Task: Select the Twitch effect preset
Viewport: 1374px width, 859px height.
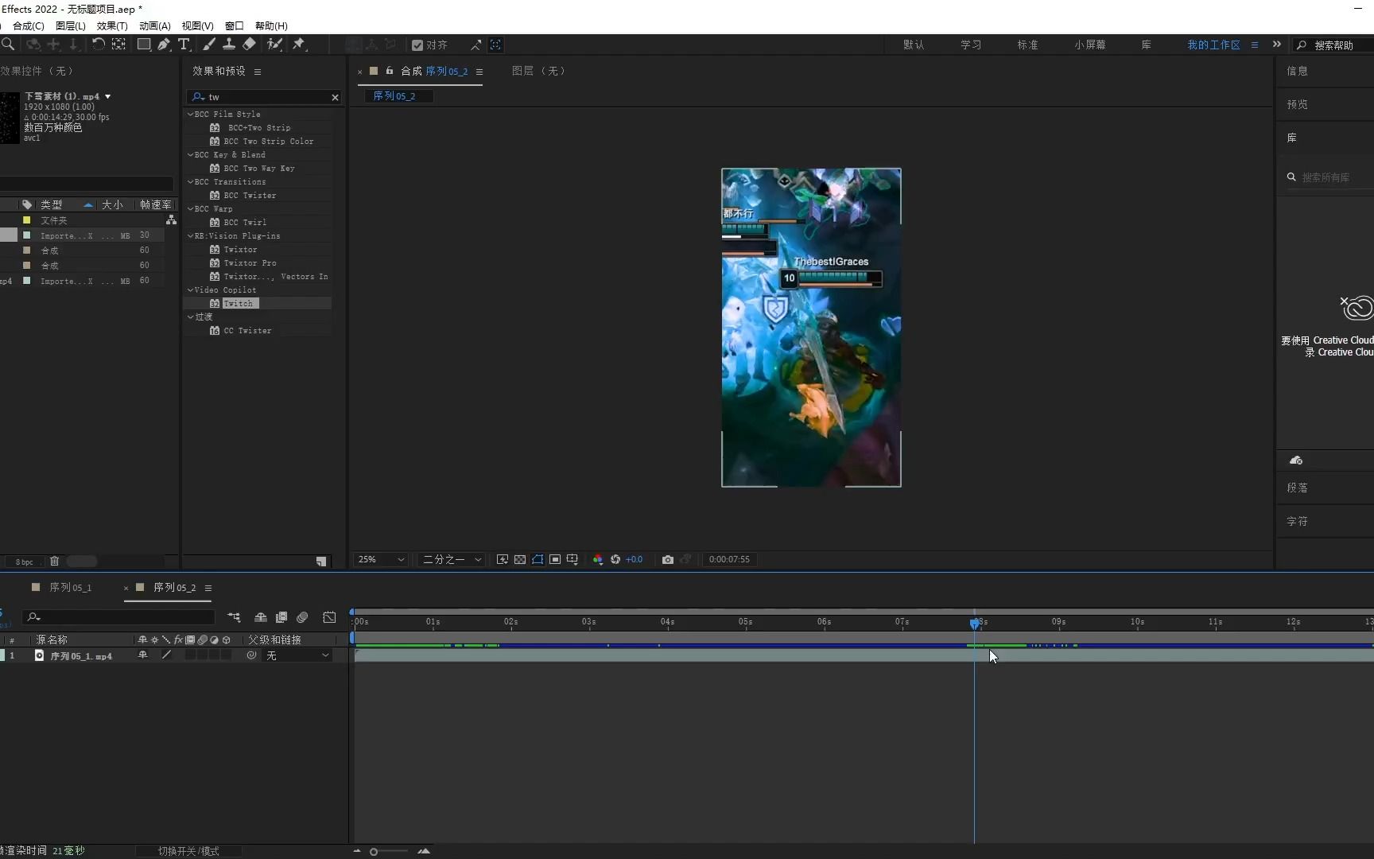Action: (238, 304)
